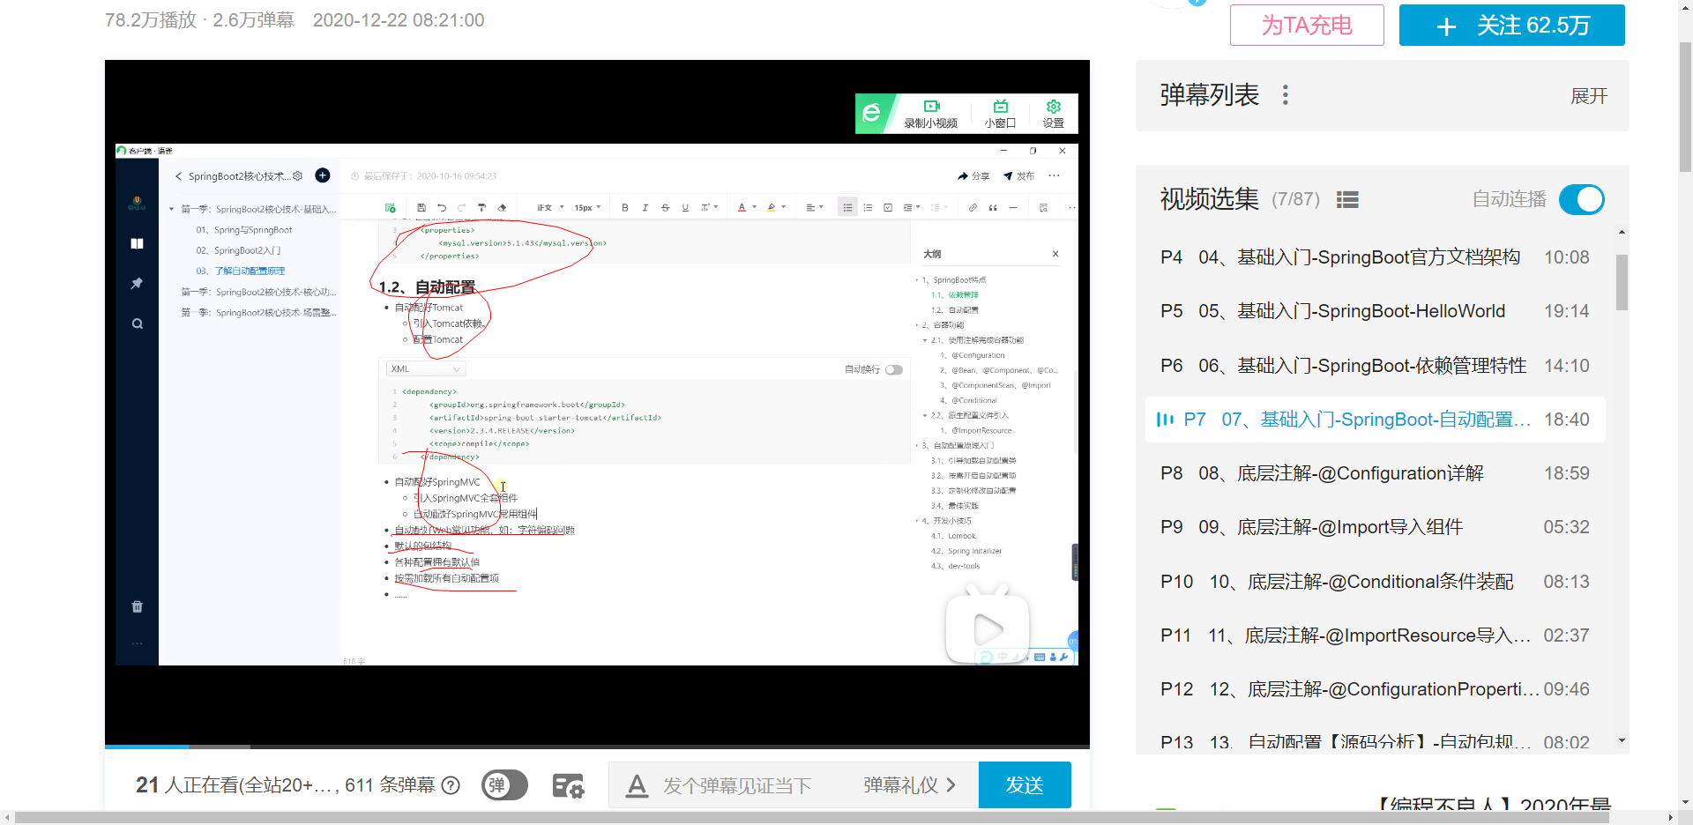Click the 发布 publish button in editor
This screenshot has height=825, width=1693.
1019,176
